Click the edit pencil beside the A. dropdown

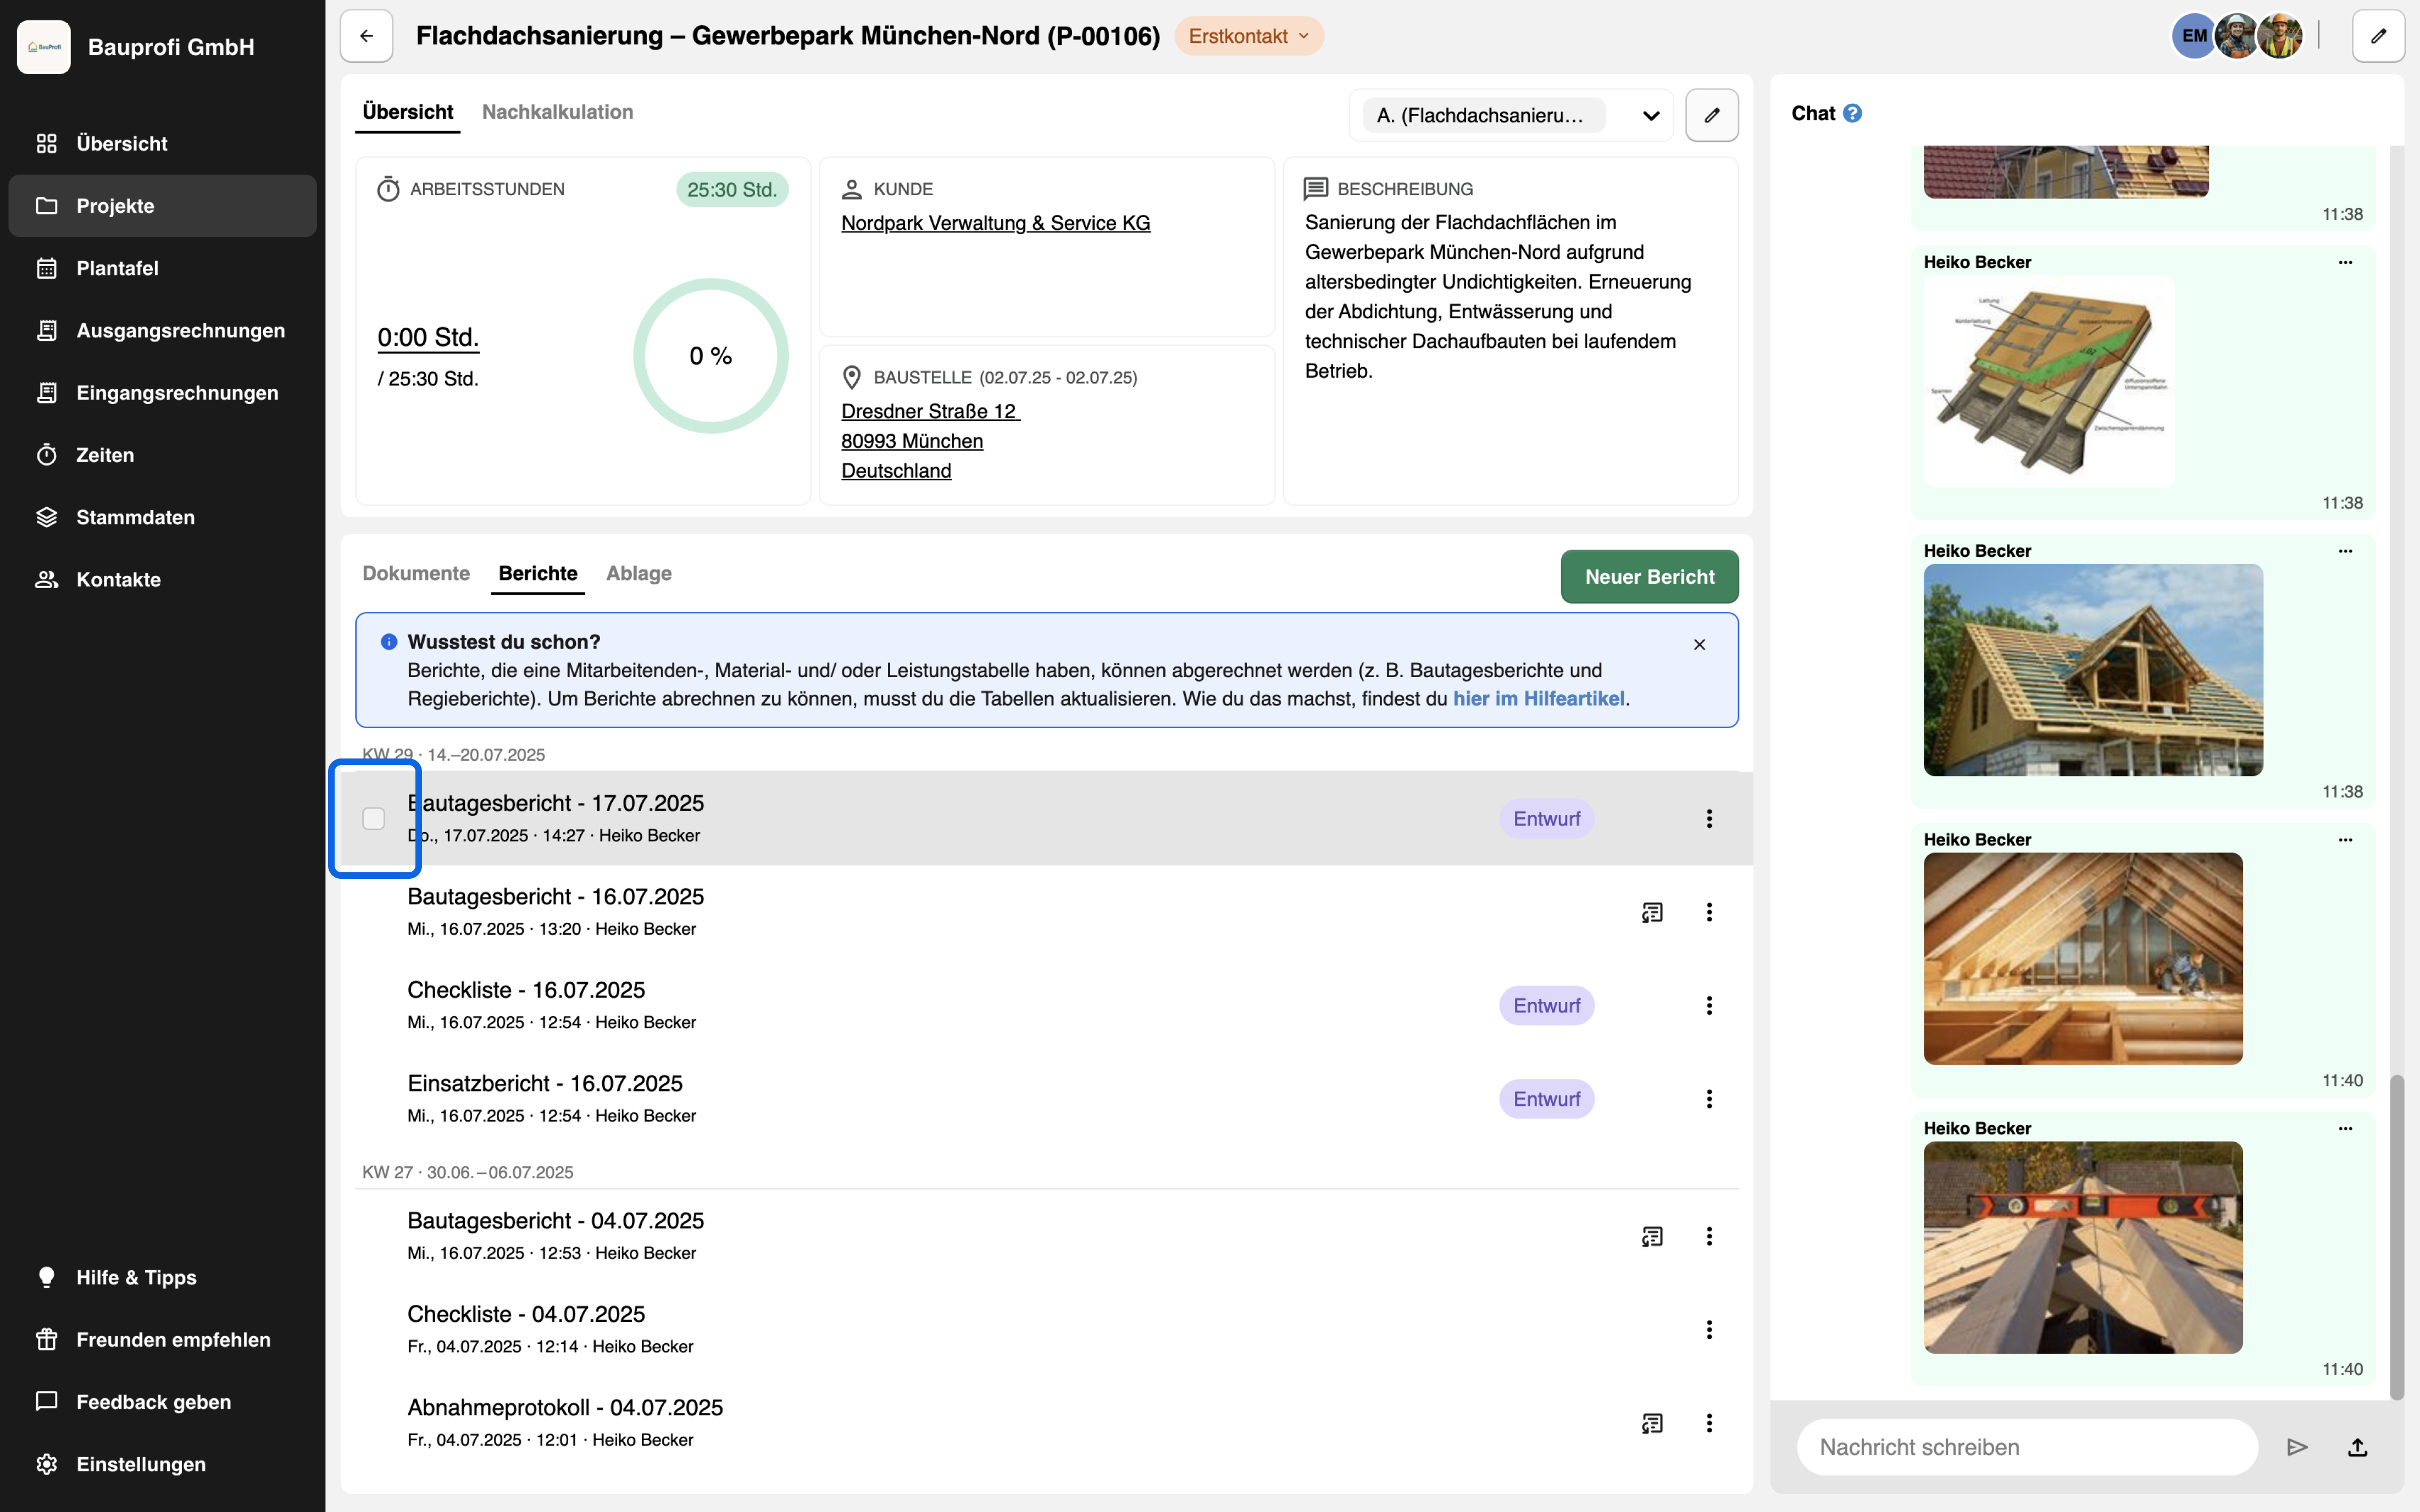tap(1711, 115)
